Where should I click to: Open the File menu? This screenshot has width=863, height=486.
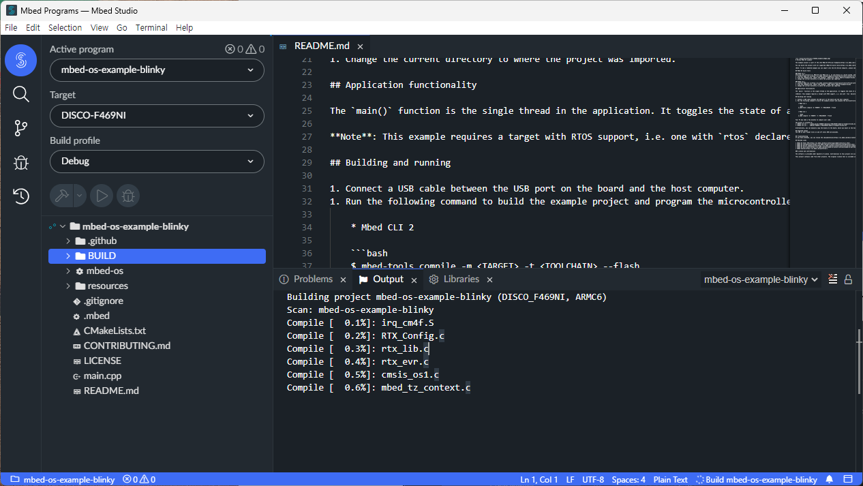tap(11, 27)
